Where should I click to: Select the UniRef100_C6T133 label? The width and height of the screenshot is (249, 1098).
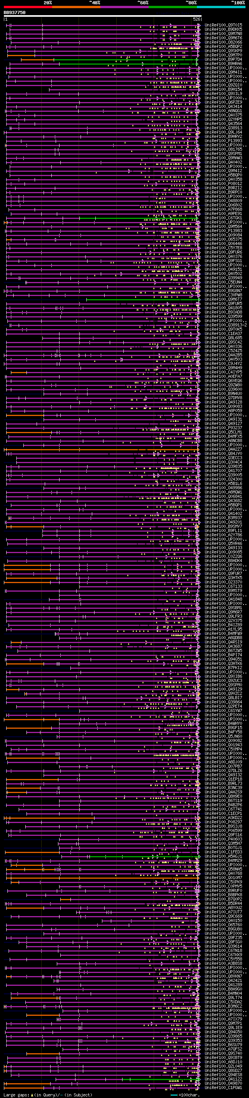[x=223, y=587]
